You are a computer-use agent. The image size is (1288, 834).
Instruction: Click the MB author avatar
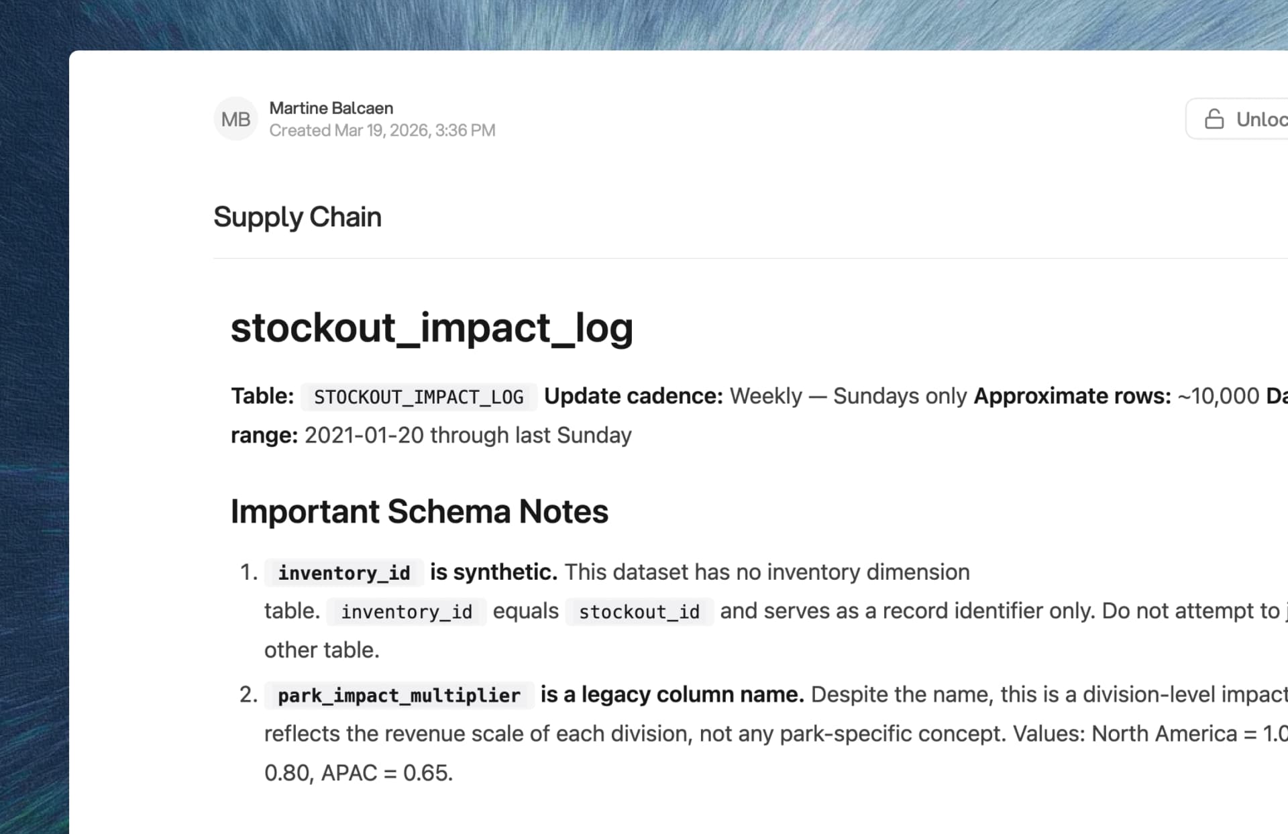click(x=235, y=119)
